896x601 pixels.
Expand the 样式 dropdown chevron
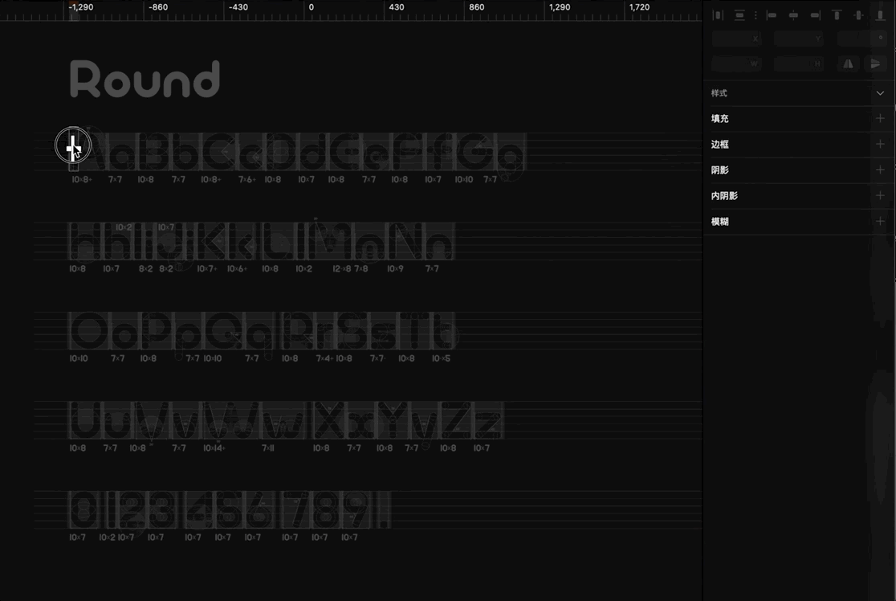tap(880, 93)
